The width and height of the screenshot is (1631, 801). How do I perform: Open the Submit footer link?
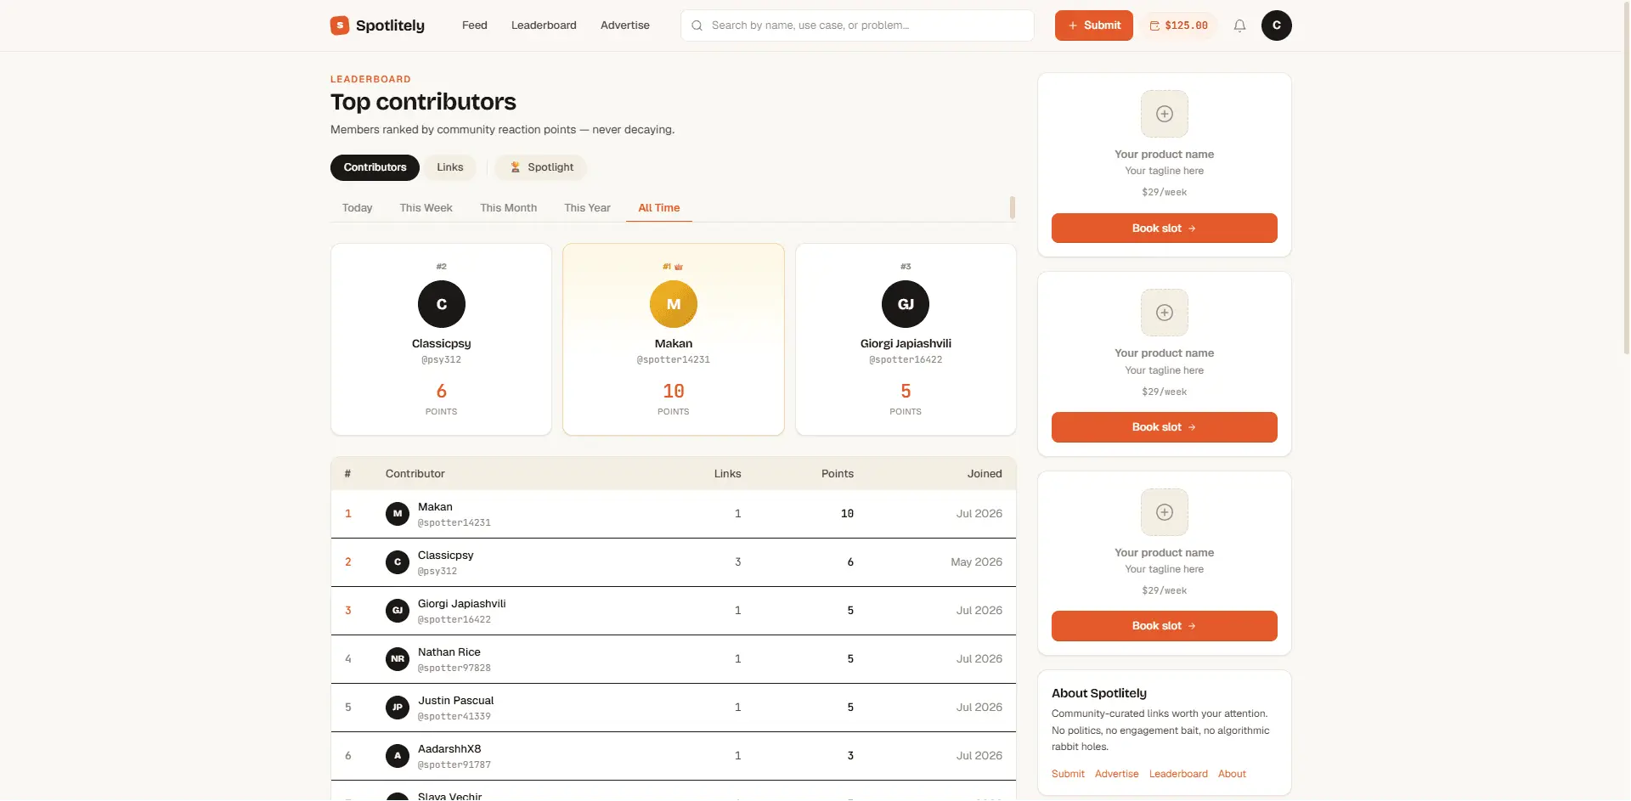point(1068,774)
